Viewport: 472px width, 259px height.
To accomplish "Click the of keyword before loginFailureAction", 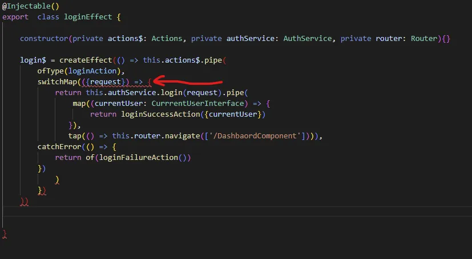I will 90,157.
